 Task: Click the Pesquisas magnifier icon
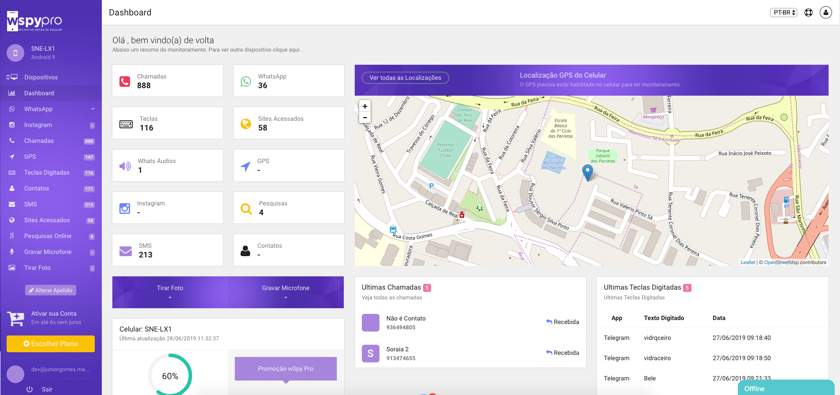[x=246, y=209]
